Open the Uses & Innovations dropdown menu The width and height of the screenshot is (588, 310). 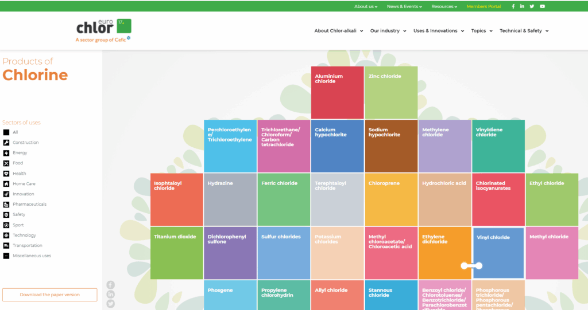coord(439,31)
